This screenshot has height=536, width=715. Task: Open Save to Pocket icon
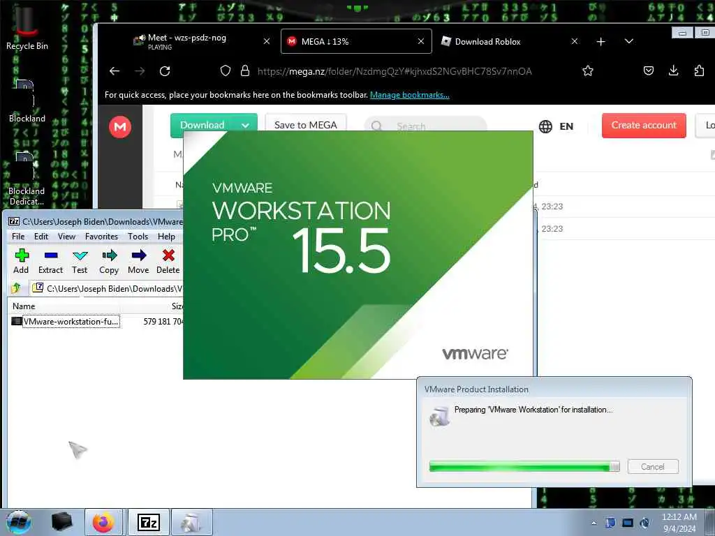point(649,70)
